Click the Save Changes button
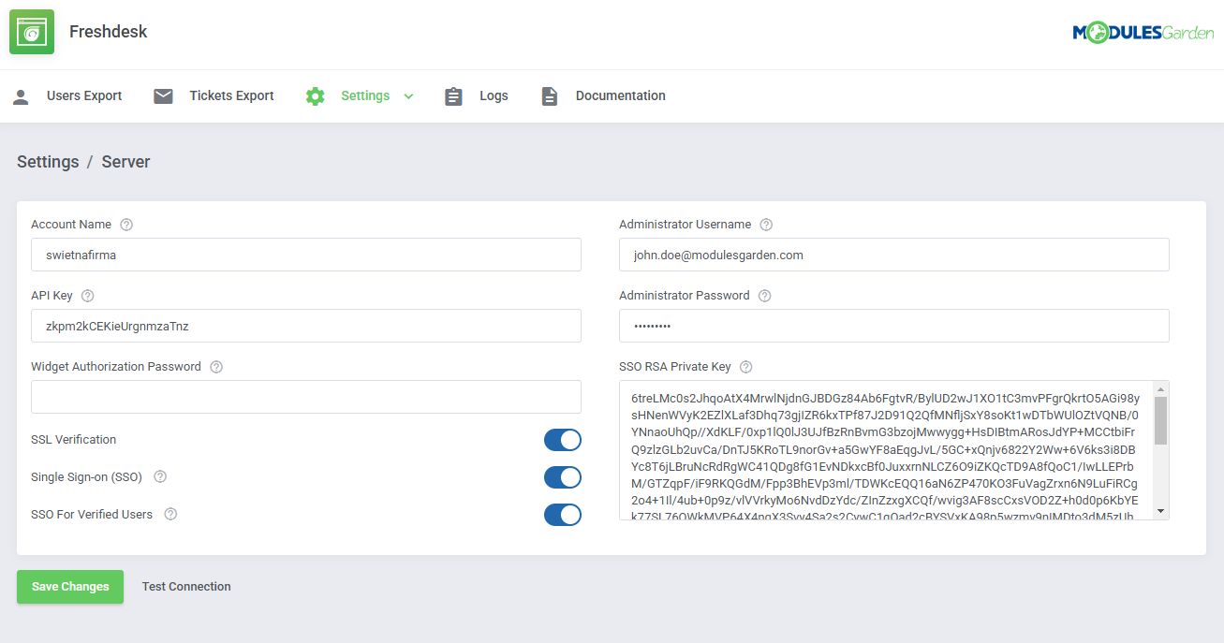Screen dimensions: 1224x643 tap(69, 586)
